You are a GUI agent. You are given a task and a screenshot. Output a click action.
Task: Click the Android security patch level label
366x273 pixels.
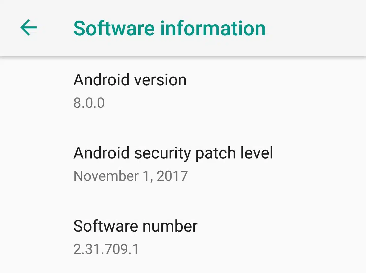coord(173,153)
